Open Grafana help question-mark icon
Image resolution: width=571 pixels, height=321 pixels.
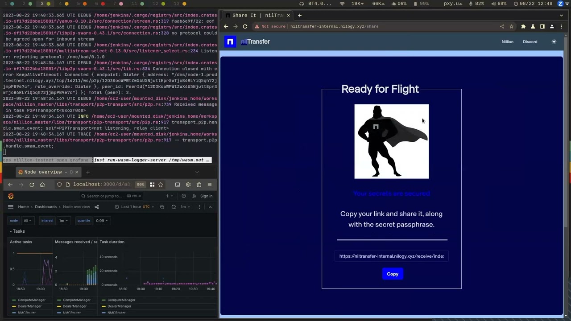(183, 196)
